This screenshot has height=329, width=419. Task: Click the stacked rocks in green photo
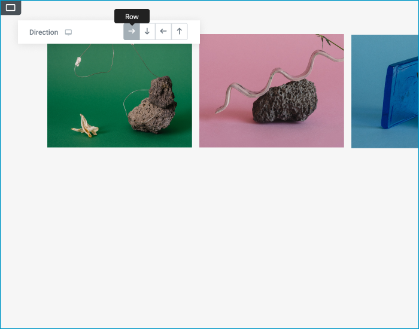[x=153, y=108]
